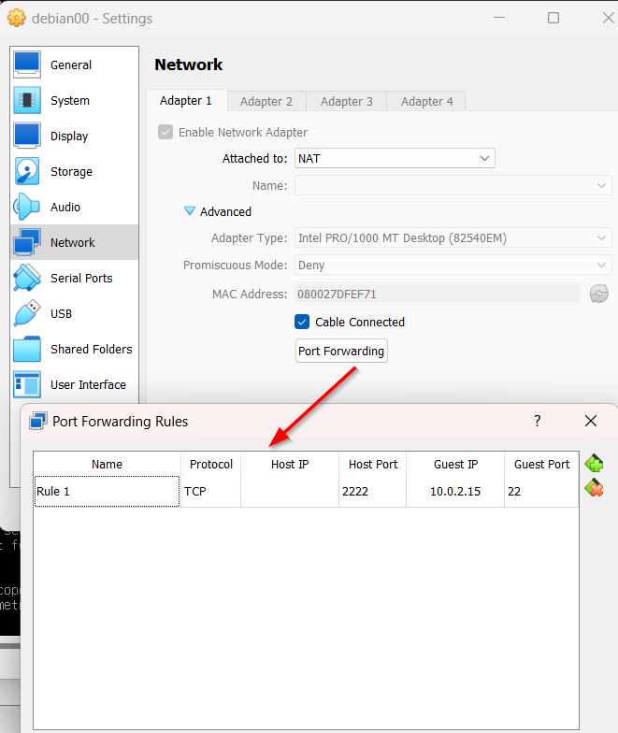Edit the Host IP cell of Rule 1

click(x=289, y=492)
